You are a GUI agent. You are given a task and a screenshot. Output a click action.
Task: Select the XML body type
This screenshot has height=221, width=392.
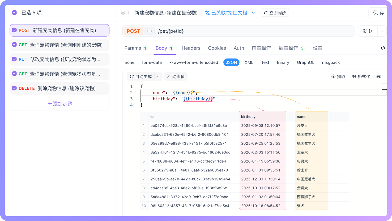[x=249, y=62]
